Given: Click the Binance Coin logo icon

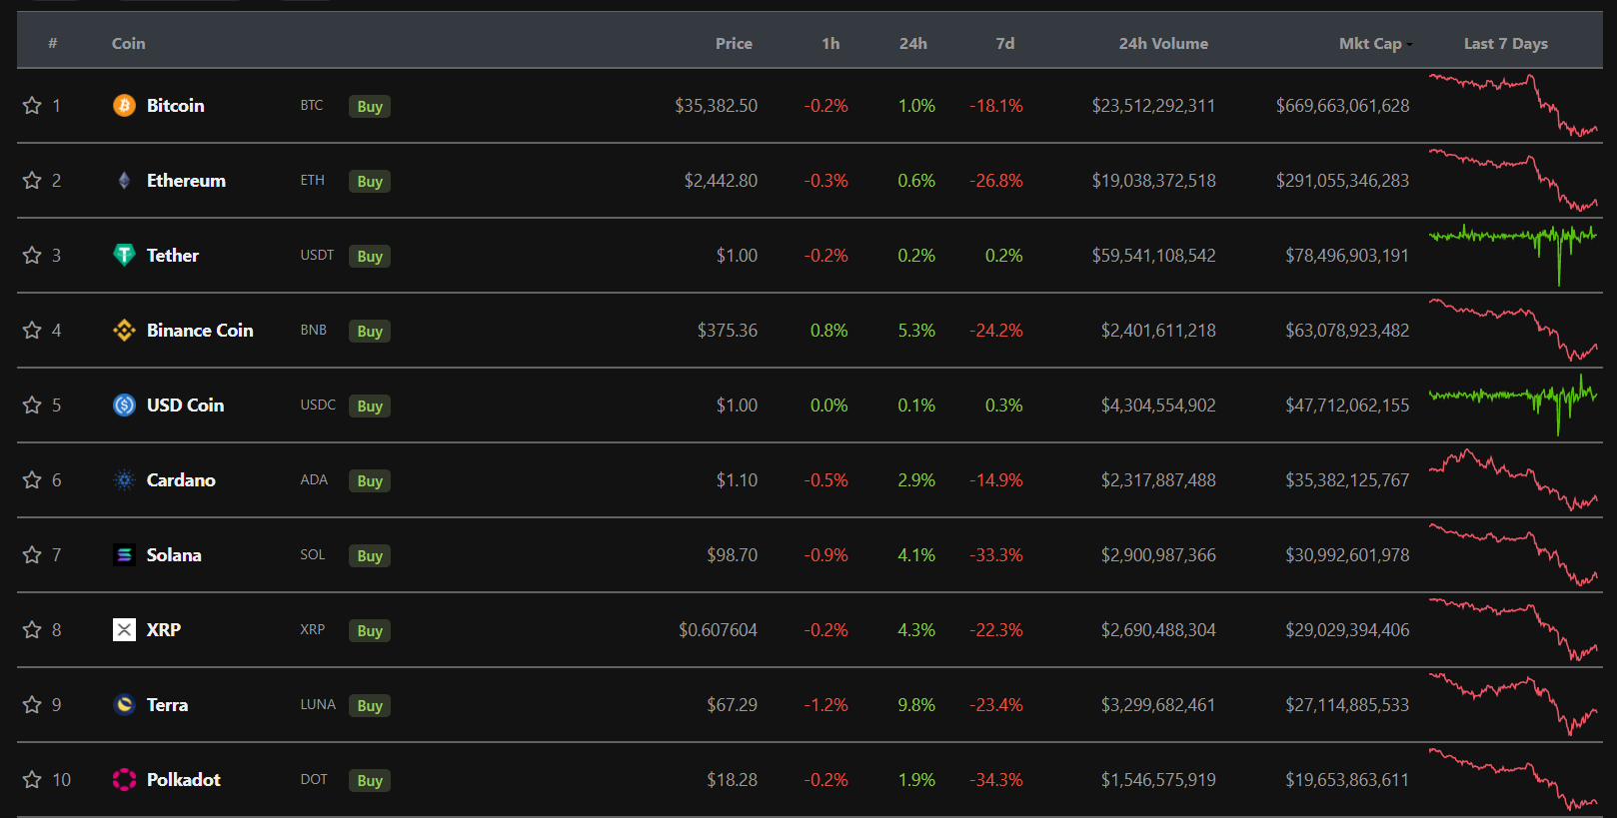Looking at the screenshot, I should (x=124, y=331).
